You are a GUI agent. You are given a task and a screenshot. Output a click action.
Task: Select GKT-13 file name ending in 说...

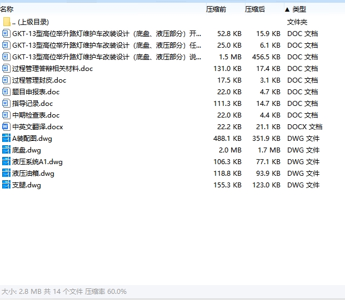107,57
